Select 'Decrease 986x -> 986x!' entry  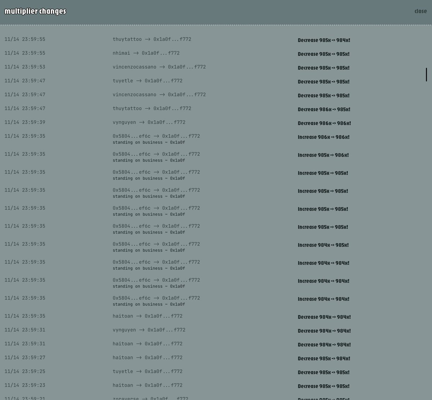point(324,123)
